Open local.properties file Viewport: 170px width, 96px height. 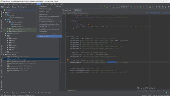click(x=18, y=70)
